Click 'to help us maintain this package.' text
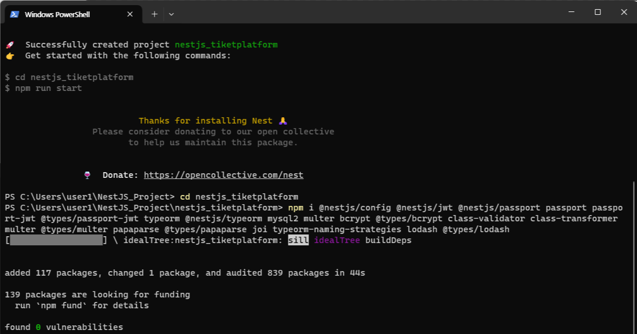637x334 pixels. point(213,142)
